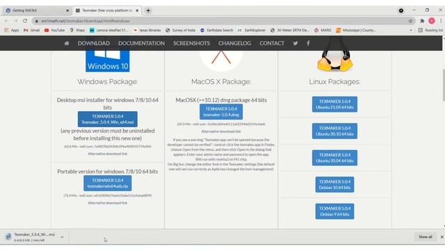Expand the bookmarks overflow chevron
This screenshot has width=445, height=250.
[x=411, y=30]
